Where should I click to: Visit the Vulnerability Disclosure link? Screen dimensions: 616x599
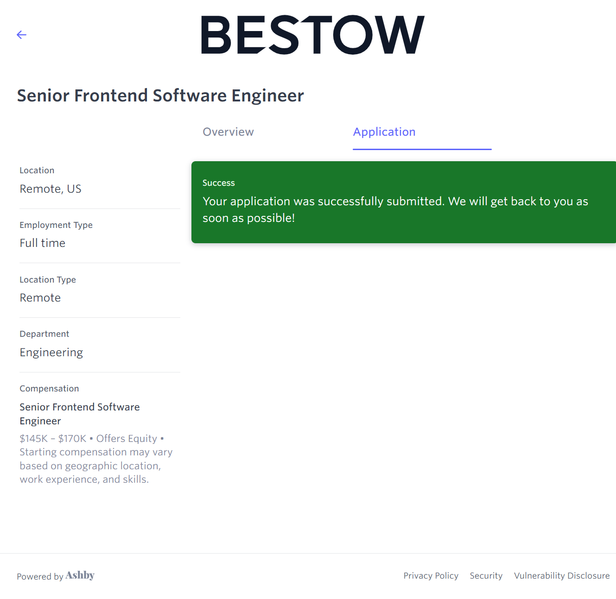(562, 576)
